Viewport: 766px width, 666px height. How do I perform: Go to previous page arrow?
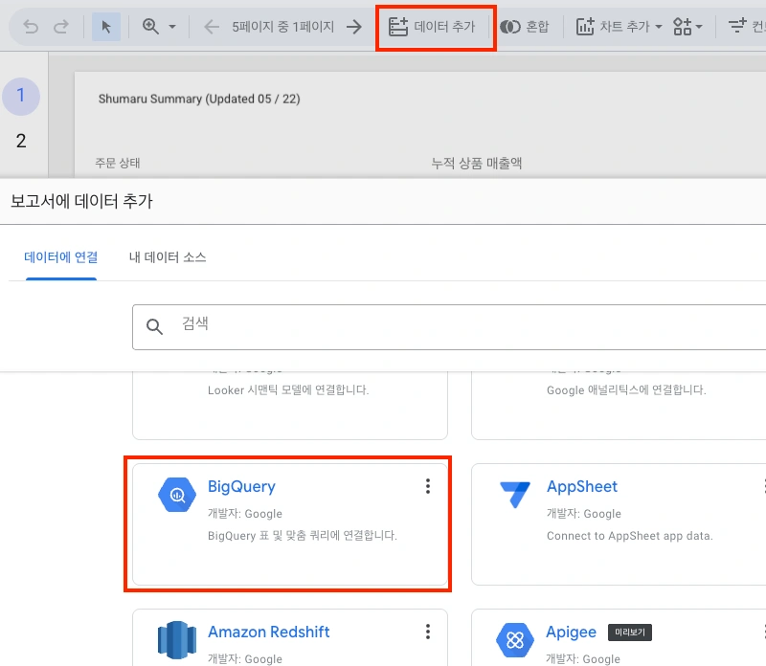pyautogui.click(x=212, y=27)
